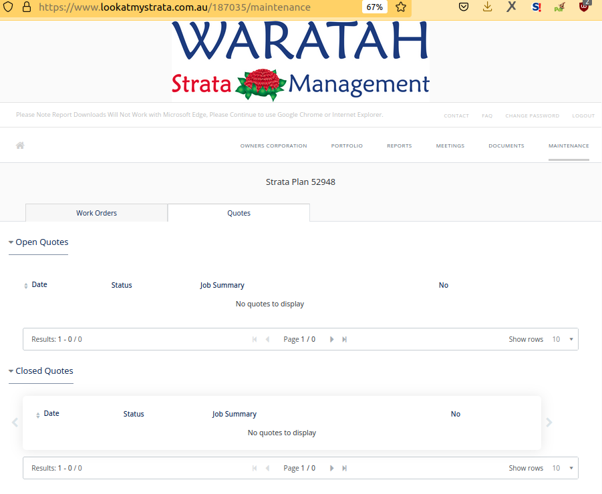The image size is (602, 494).
Task: Open the Pocket save icon
Action: click(464, 7)
